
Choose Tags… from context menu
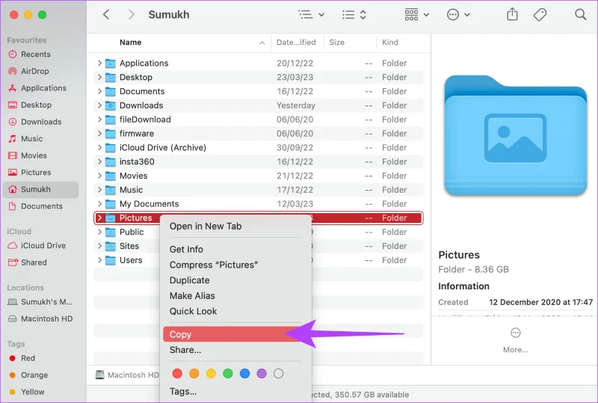click(235, 392)
